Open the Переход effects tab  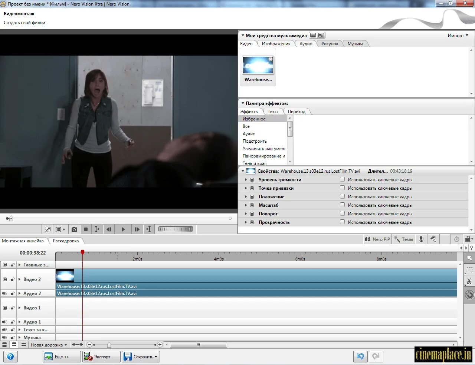tap(297, 112)
